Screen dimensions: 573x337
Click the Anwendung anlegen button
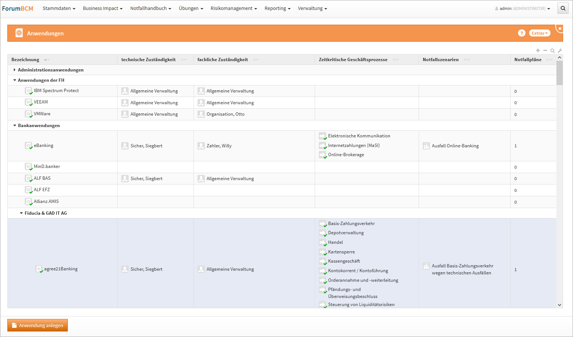click(x=38, y=325)
